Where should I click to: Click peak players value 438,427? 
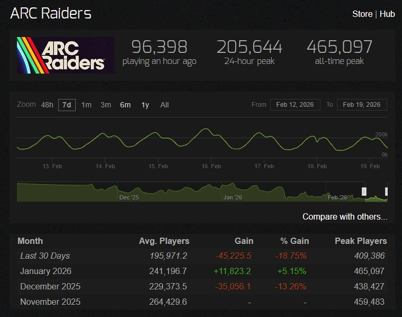coord(369,286)
